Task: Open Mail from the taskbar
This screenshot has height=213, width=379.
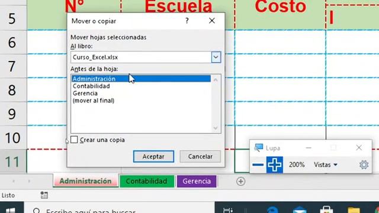Action: tap(299, 210)
